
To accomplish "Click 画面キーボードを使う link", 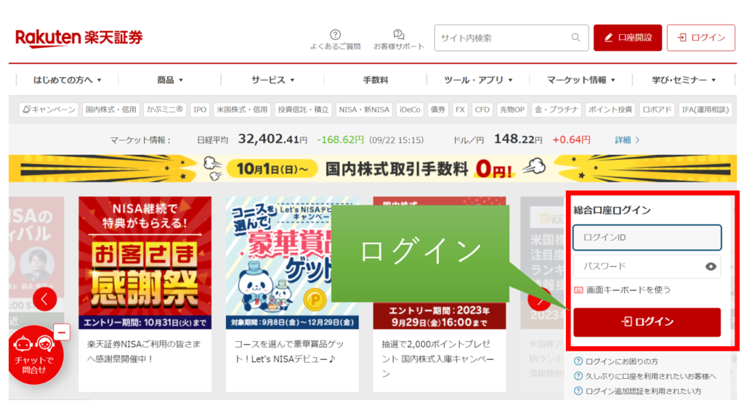I will tap(623, 290).
